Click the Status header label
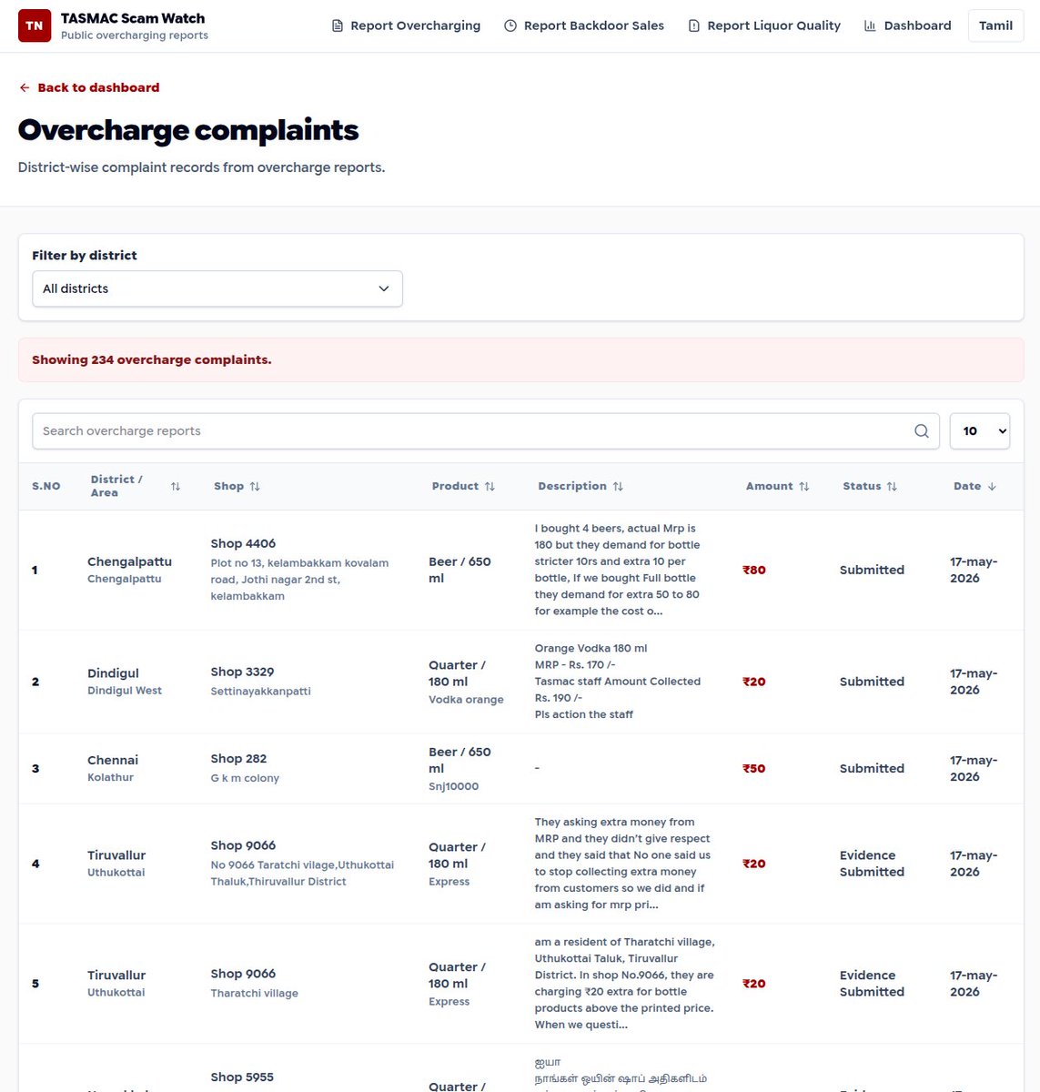This screenshot has width=1040, height=1092. coord(862,487)
